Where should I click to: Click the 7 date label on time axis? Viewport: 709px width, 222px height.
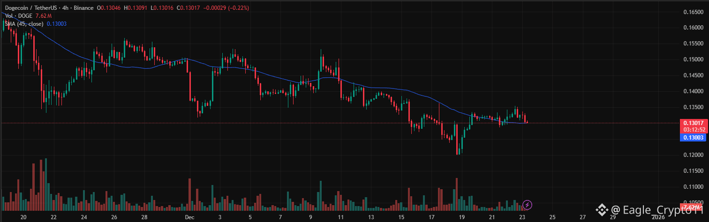click(280, 217)
